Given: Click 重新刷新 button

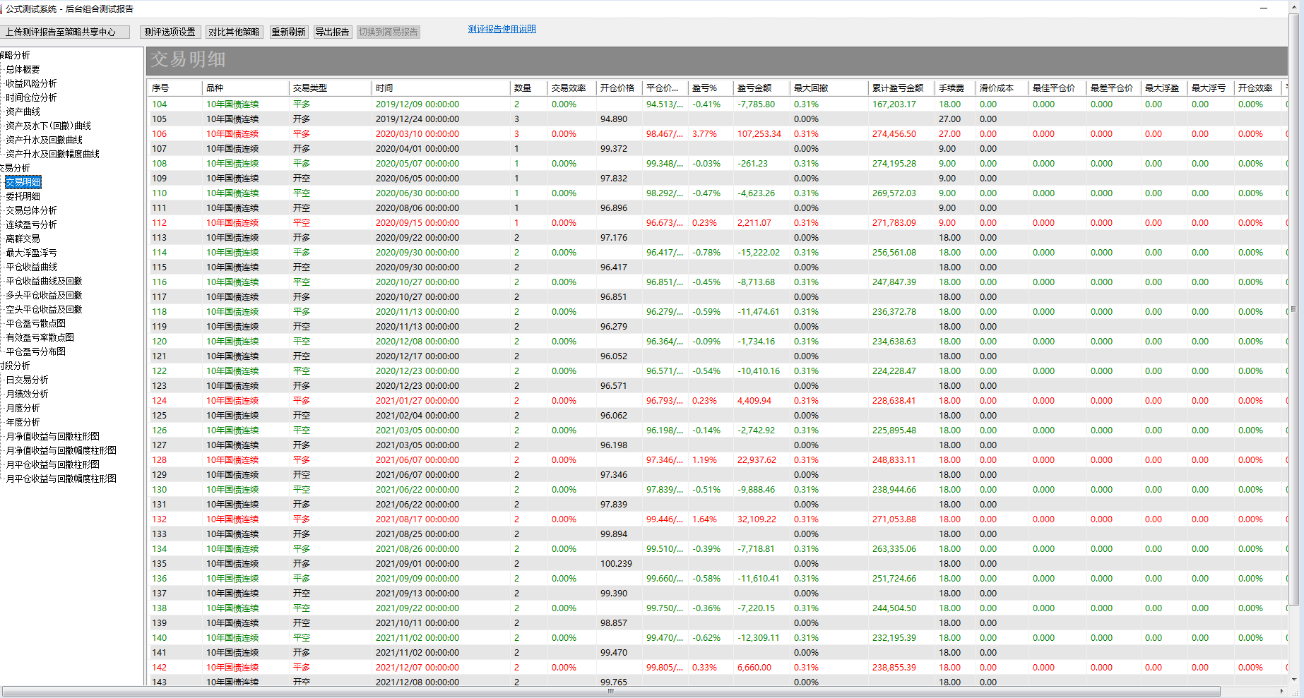Looking at the screenshot, I should click(x=288, y=32).
